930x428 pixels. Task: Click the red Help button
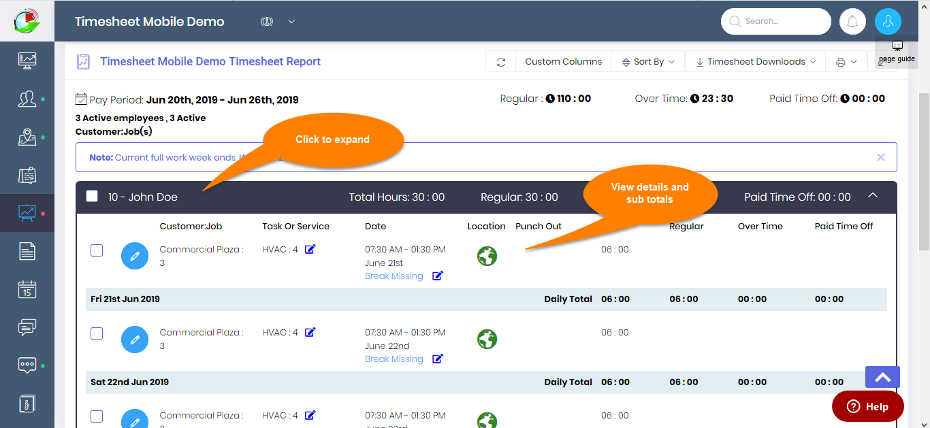coord(868,406)
